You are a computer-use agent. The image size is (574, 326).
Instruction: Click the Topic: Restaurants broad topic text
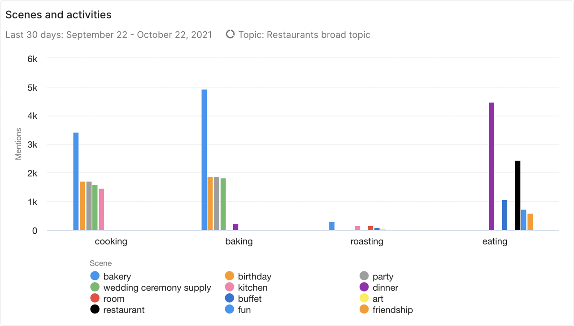pos(304,35)
